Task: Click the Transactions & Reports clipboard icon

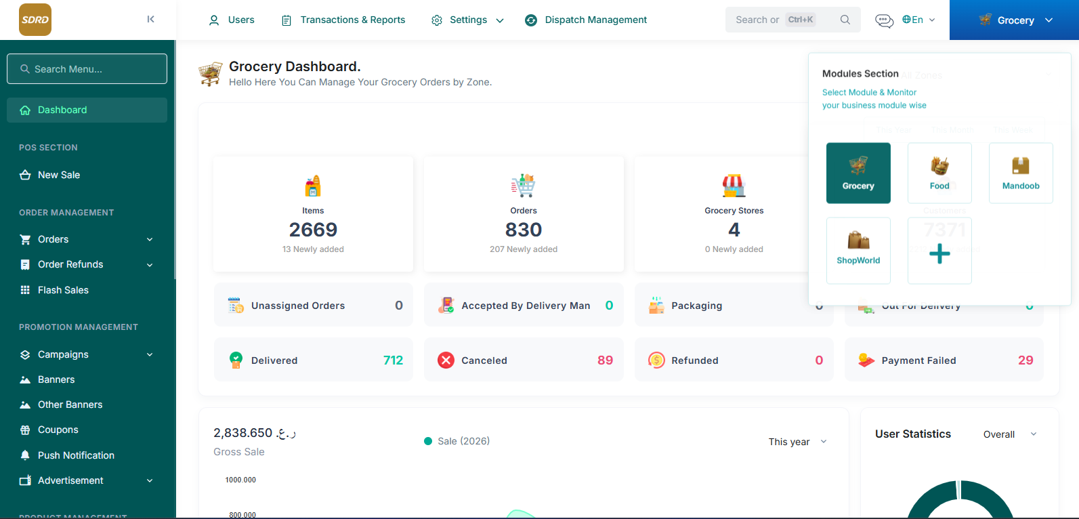Action: [x=287, y=20]
